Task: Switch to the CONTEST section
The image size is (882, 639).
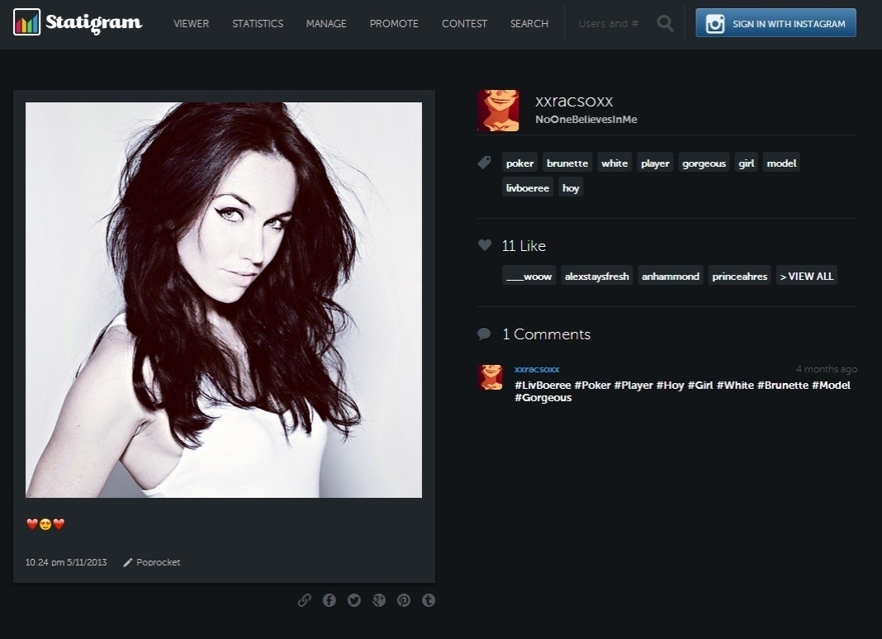Action: [x=464, y=24]
